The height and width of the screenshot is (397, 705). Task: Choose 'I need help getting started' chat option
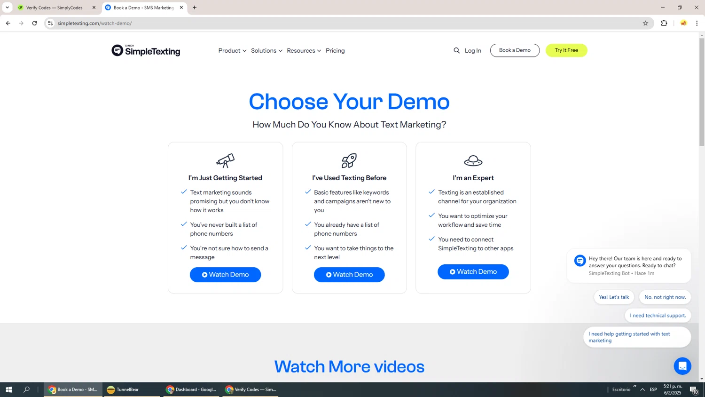(637, 337)
